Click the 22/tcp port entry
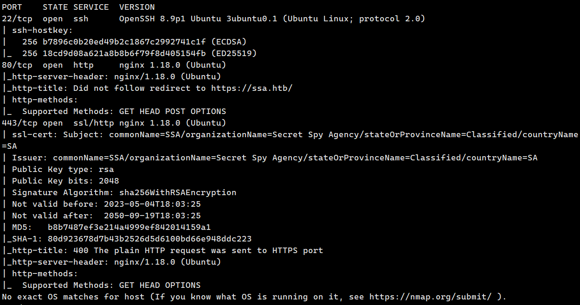580x305 pixels. tap(17, 19)
